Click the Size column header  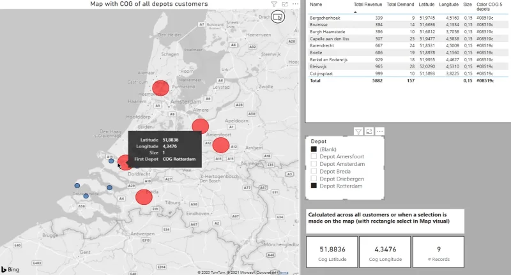(468, 4)
